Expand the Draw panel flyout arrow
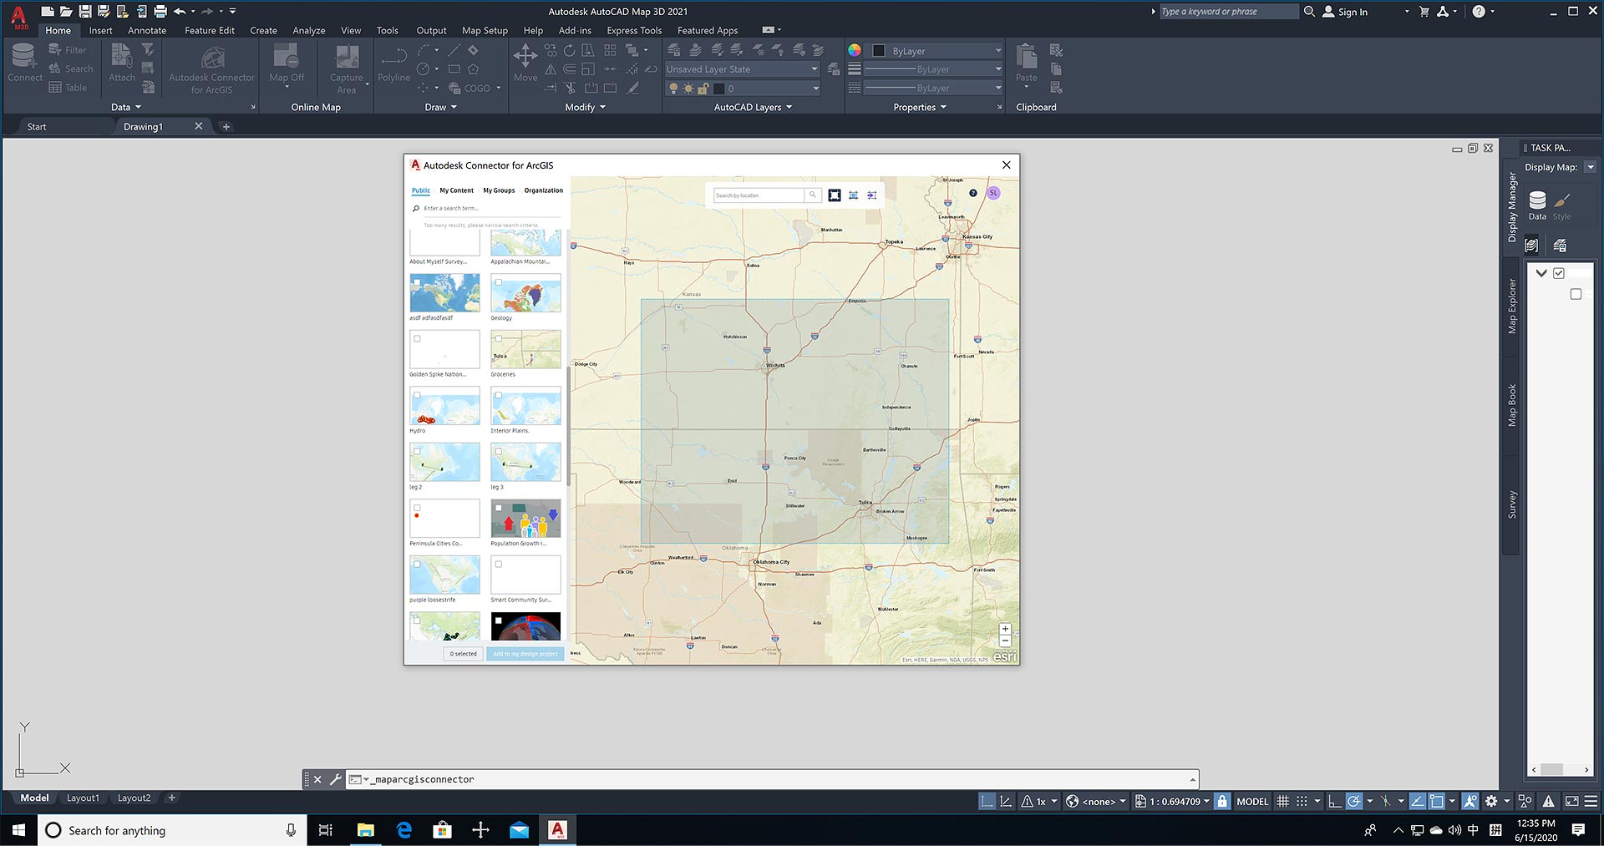This screenshot has width=1604, height=846. (454, 107)
